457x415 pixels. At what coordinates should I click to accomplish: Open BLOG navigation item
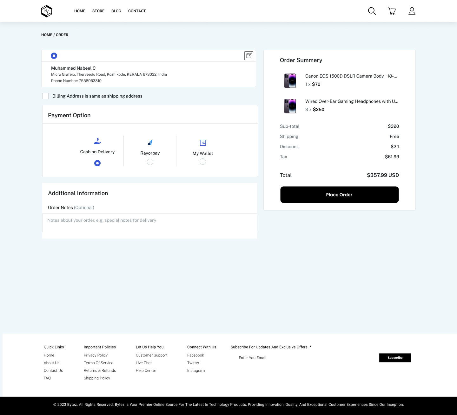click(x=116, y=11)
